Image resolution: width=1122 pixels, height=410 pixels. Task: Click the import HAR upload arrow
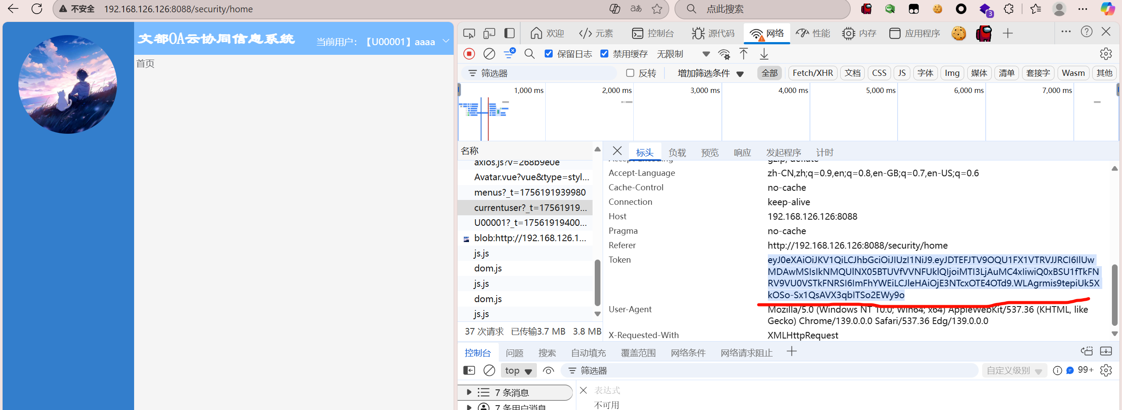743,54
